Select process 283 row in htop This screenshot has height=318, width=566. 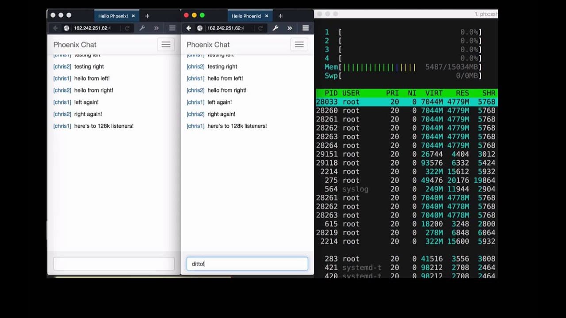coord(407,259)
